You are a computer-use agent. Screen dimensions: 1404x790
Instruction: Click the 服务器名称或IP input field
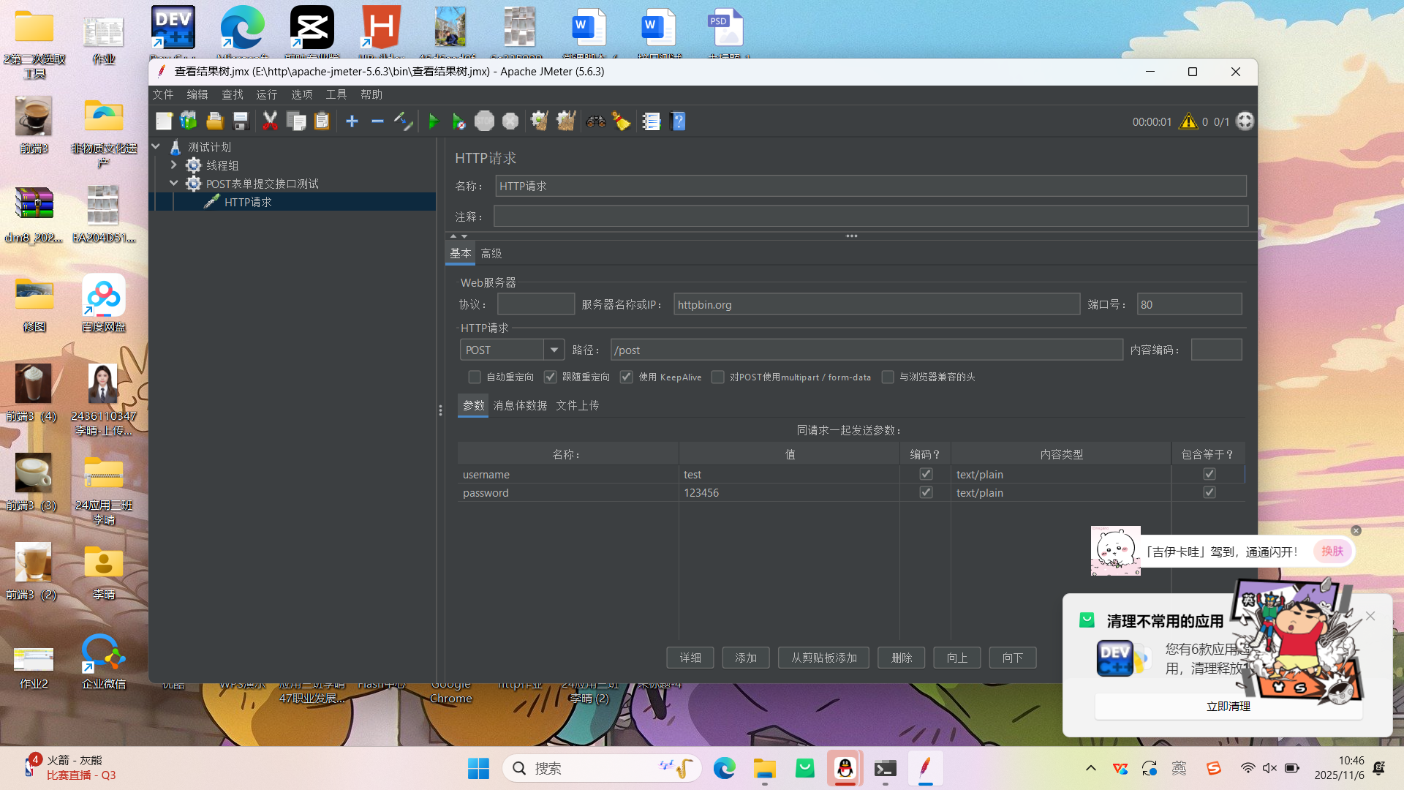coord(876,304)
